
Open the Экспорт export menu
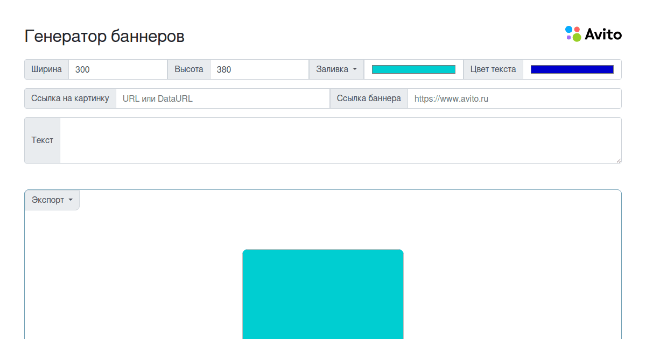click(x=52, y=200)
